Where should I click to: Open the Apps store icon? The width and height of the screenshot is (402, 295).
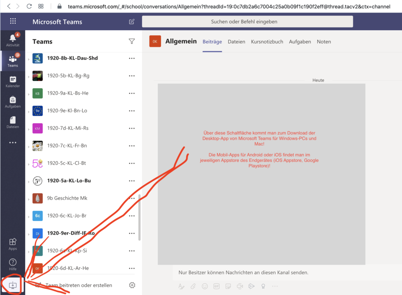(x=13, y=244)
